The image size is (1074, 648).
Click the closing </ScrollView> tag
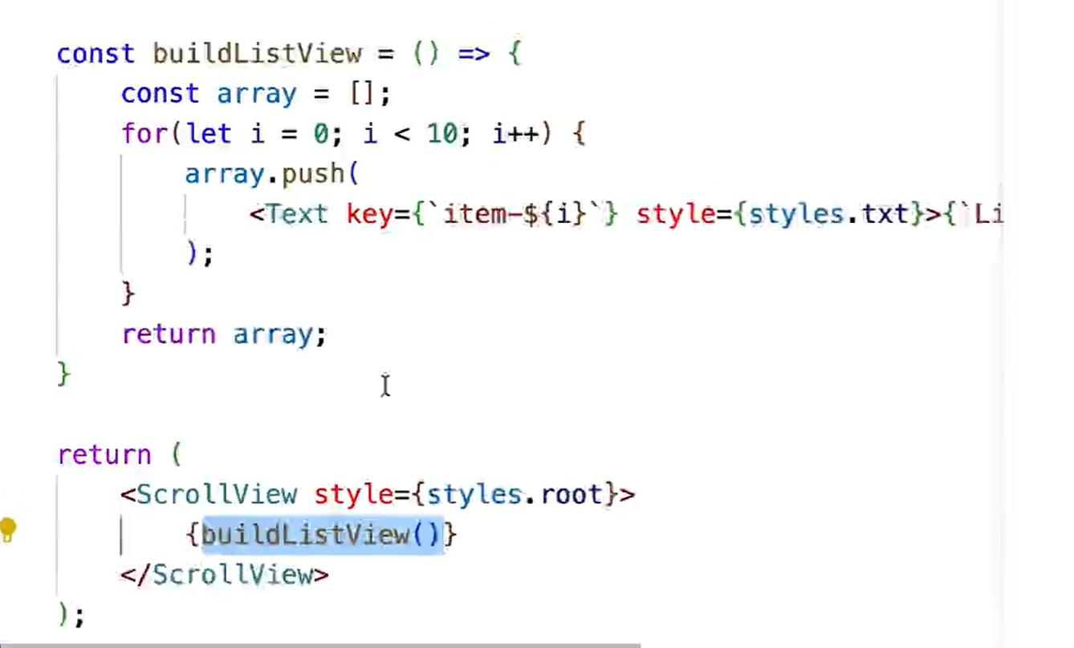(x=225, y=575)
